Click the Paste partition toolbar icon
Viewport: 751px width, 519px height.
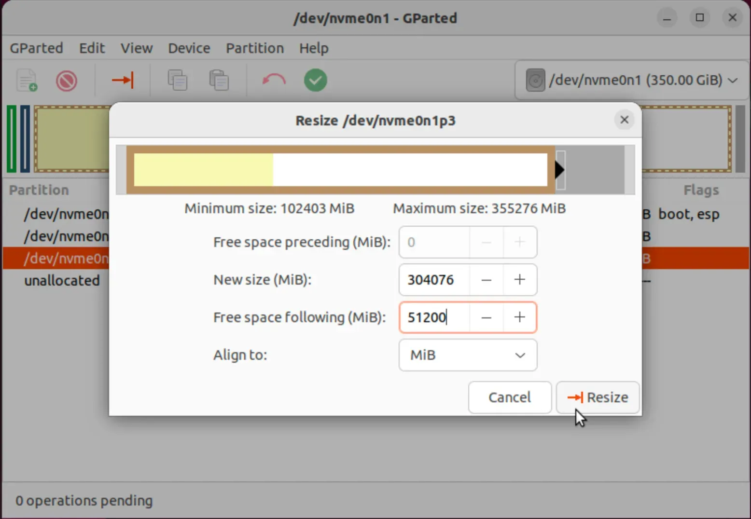pyautogui.click(x=219, y=80)
